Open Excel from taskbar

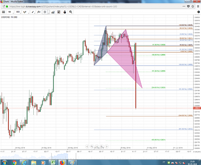[x=53, y=162]
